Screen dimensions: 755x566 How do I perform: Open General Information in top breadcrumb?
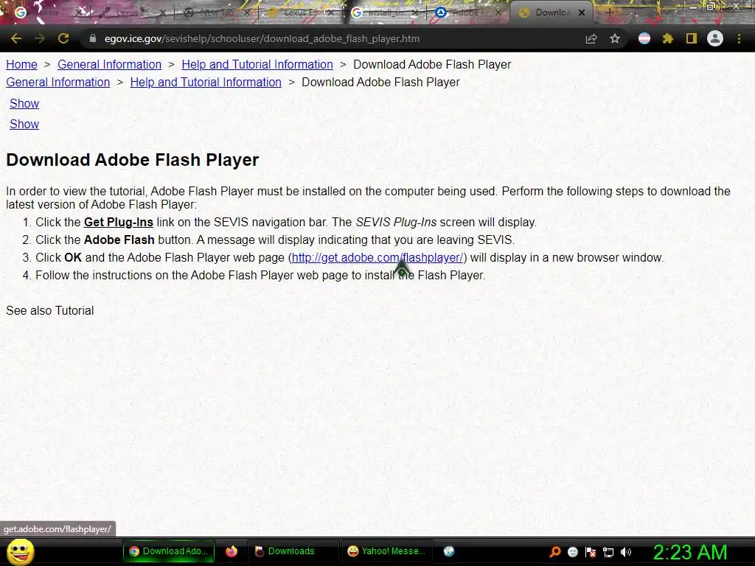click(109, 65)
